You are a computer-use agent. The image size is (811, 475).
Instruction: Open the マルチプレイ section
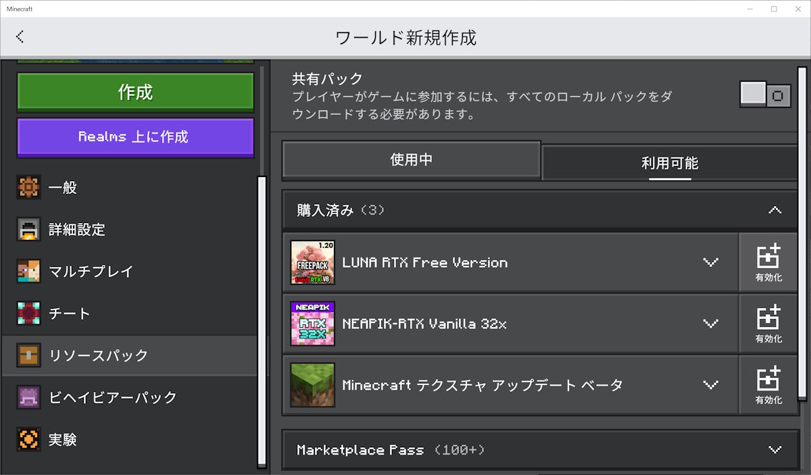tap(128, 272)
